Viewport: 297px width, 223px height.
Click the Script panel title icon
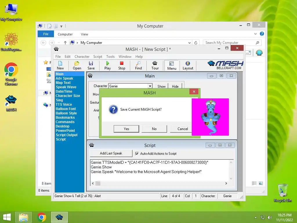92,145
